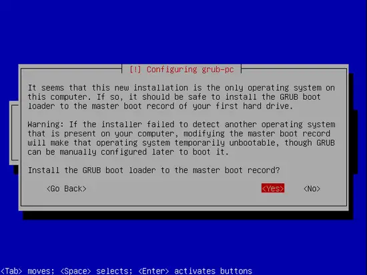Image resolution: width=367 pixels, height=275 pixels.
Task: Click the Space selects hint in footer
Action: point(96,271)
